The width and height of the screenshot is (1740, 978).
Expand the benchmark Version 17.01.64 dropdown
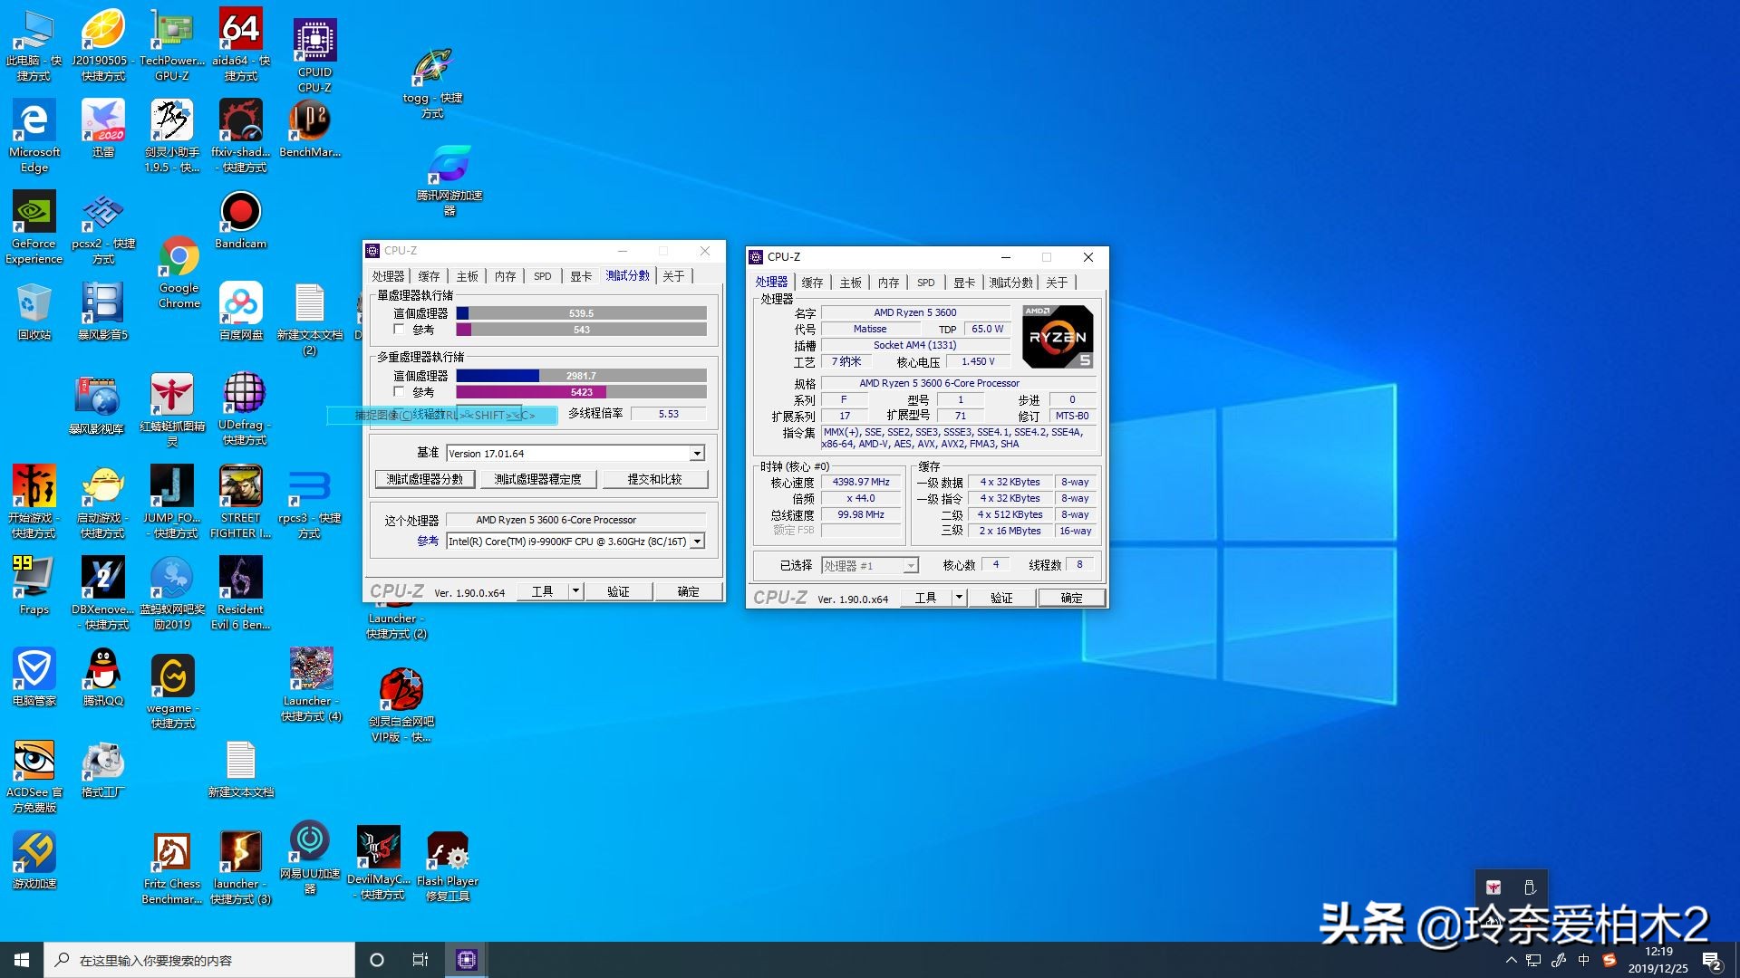click(697, 454)
